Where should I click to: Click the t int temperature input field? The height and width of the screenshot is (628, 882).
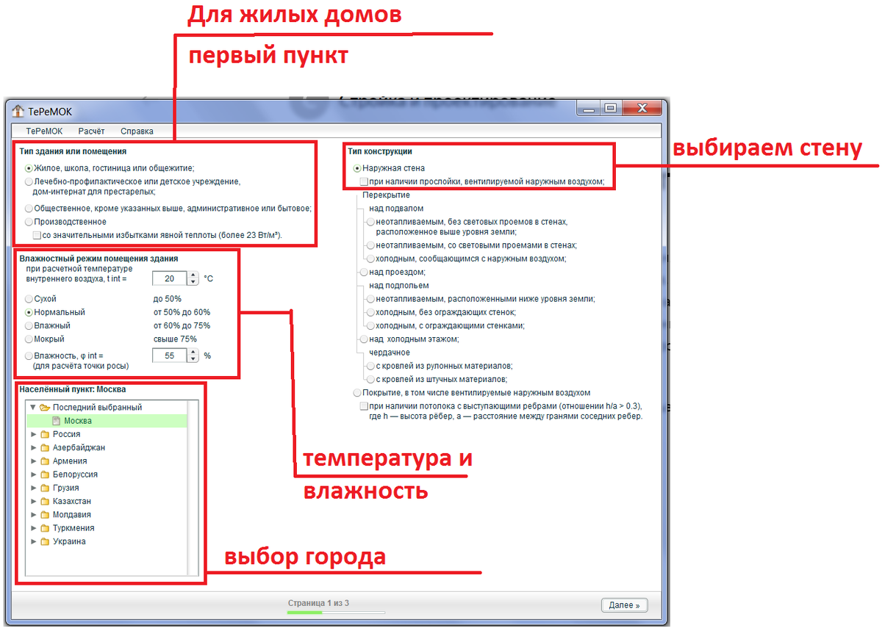170,279
